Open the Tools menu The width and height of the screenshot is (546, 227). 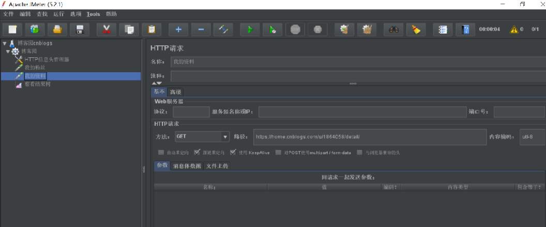93,14
